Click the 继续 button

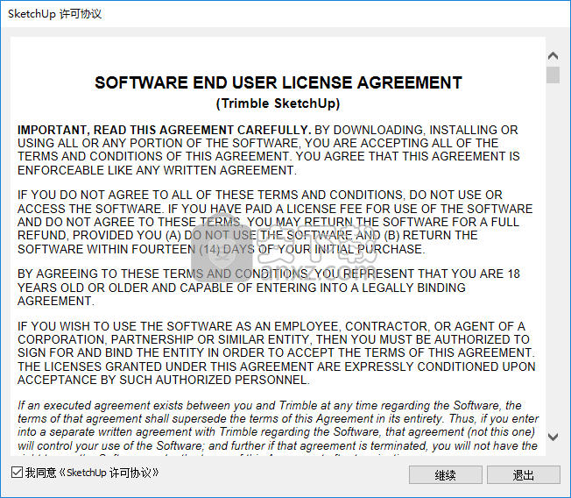tap(446, 474)
